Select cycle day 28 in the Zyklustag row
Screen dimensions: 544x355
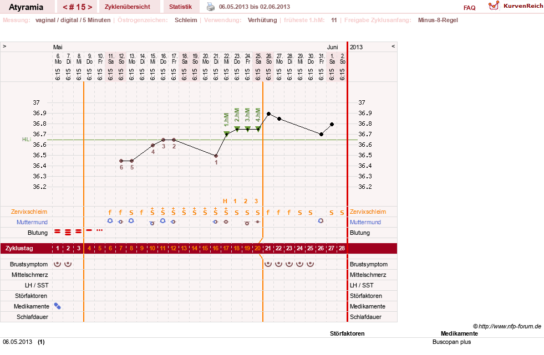point(342,248)
